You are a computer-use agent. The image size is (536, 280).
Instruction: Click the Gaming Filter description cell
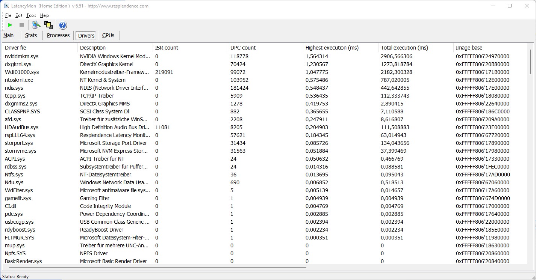(x=95, y=198)
